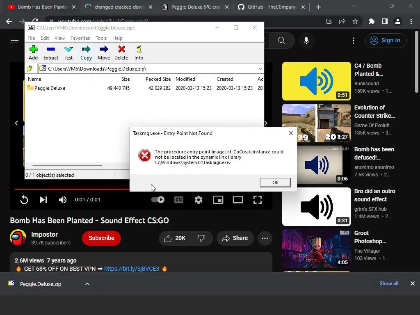
Task: Mute the YouTube video volume
Action: pyautogui.click(x=63, y=200)
